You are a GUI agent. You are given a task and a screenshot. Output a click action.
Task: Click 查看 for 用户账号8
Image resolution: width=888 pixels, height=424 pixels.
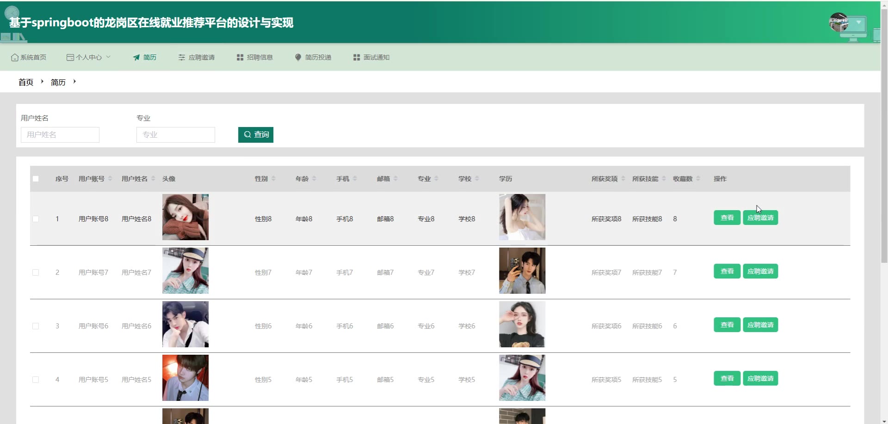click(x=727, y=218)
